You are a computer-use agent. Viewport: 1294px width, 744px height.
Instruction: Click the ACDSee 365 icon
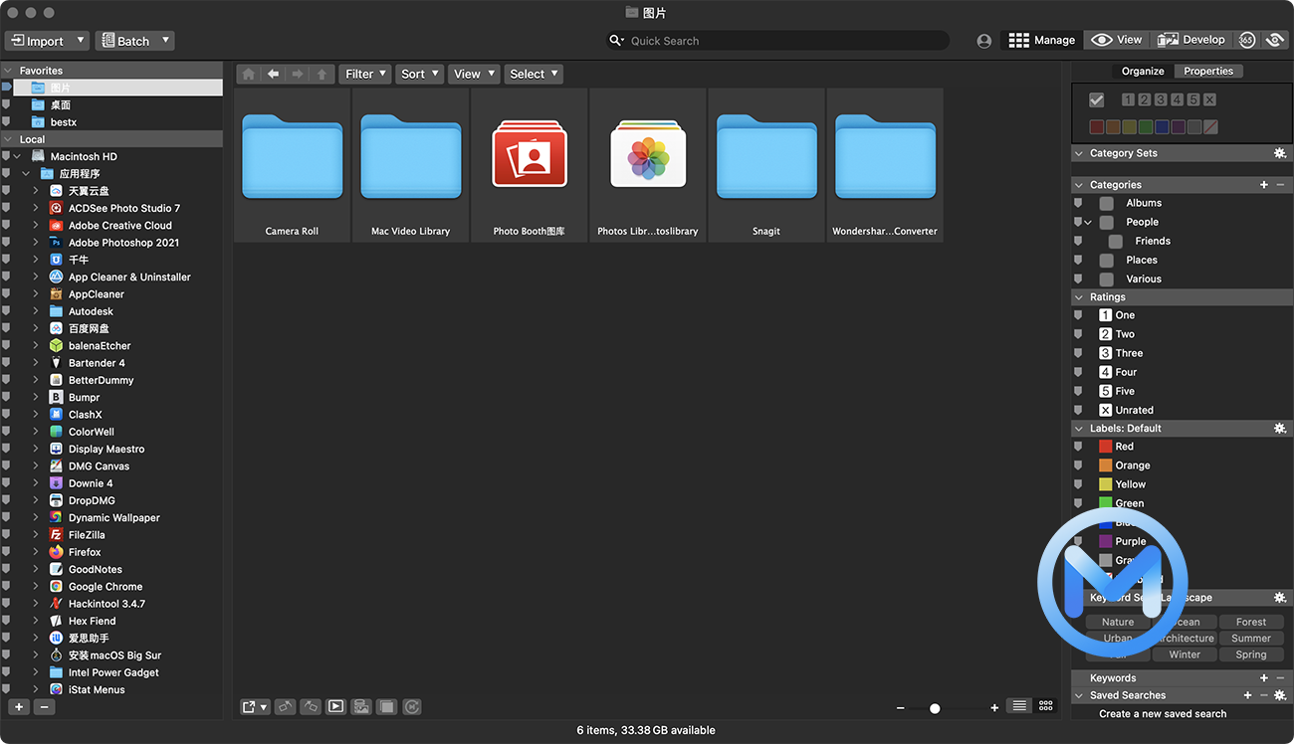(x=1247, y=40)
